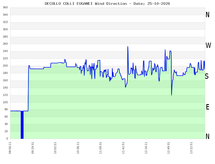Click the 220 y-axis value
The width and height of the screenshot is (215, 164).
click(5, 58)
